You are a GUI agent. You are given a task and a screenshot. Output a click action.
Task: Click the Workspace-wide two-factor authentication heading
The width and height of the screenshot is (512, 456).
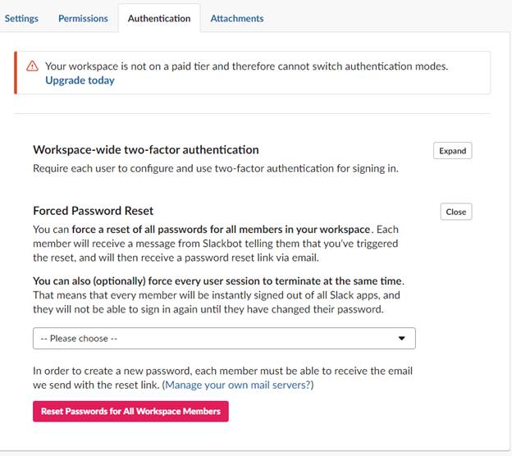[x=145, y=150]
